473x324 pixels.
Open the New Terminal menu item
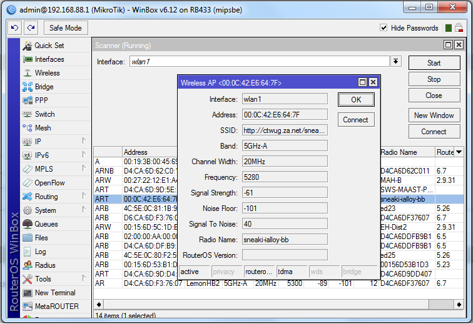(x=56, y=293)
